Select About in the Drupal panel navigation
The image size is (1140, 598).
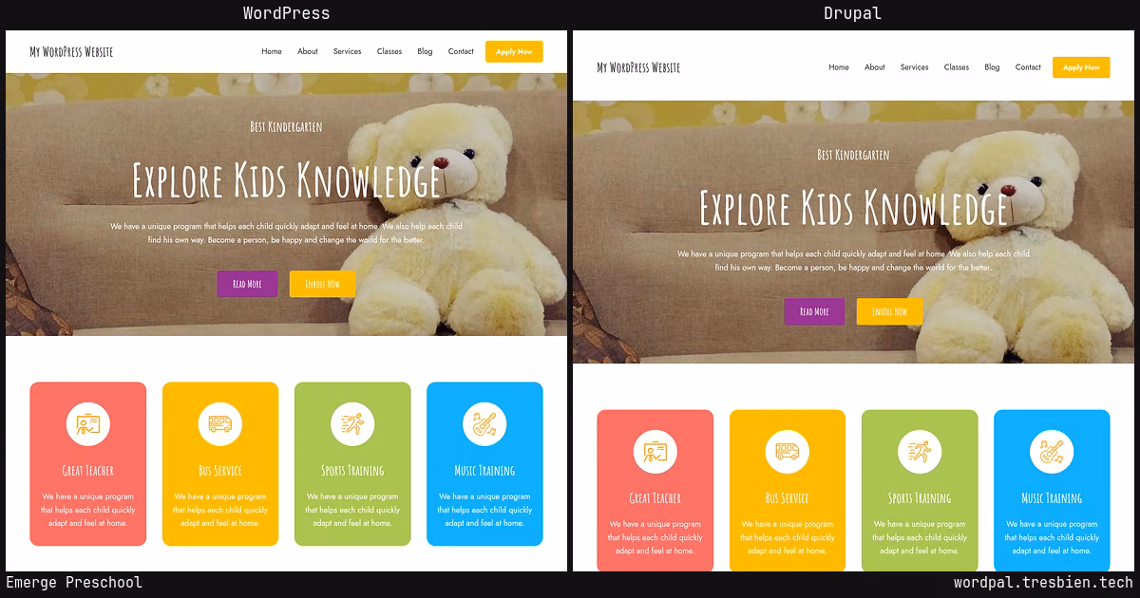[x=875, y=67]
